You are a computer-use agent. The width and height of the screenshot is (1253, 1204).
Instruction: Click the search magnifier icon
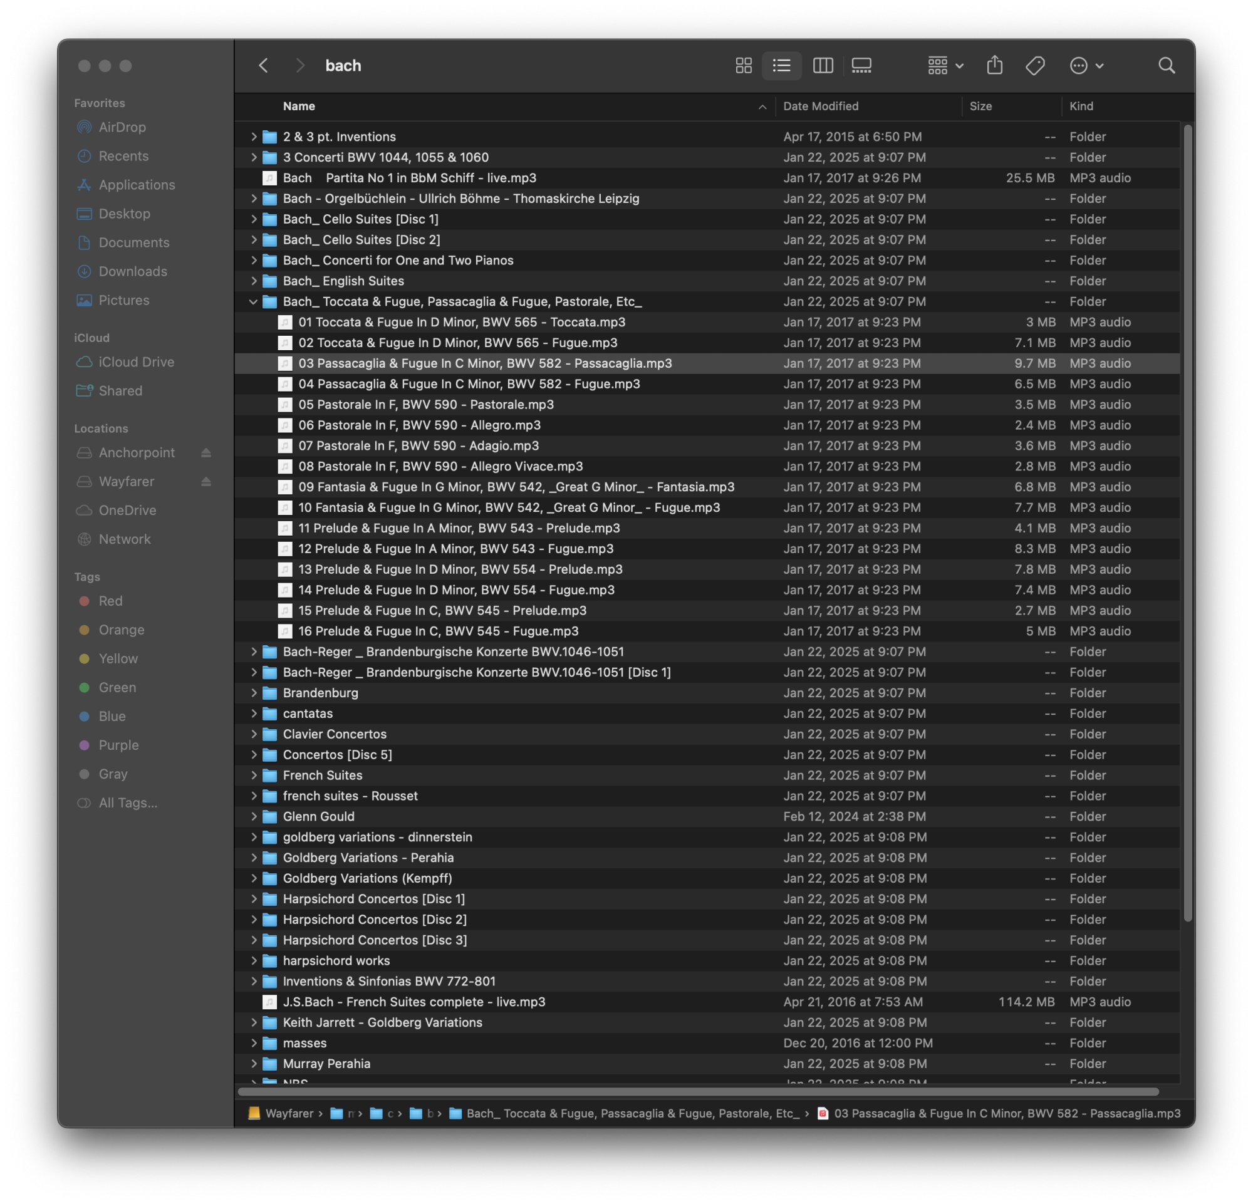(x=1166, y=65)
